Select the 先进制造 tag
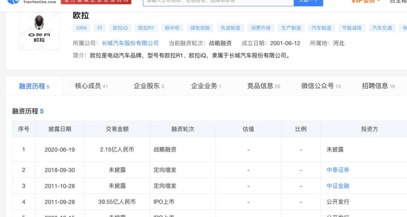 230,28
